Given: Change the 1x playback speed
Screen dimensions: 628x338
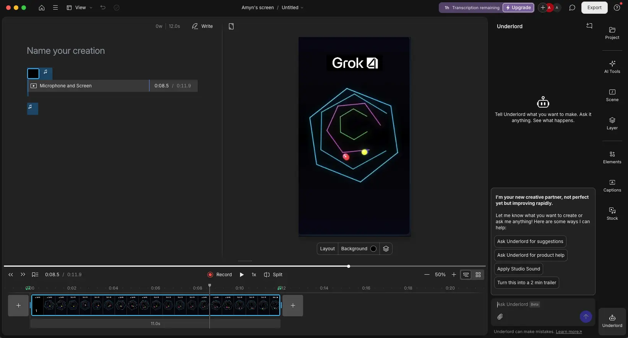Looking at the screenshot, I should (254, 275).
